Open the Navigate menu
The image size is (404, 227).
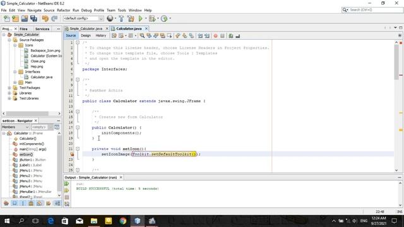point(34,10)
